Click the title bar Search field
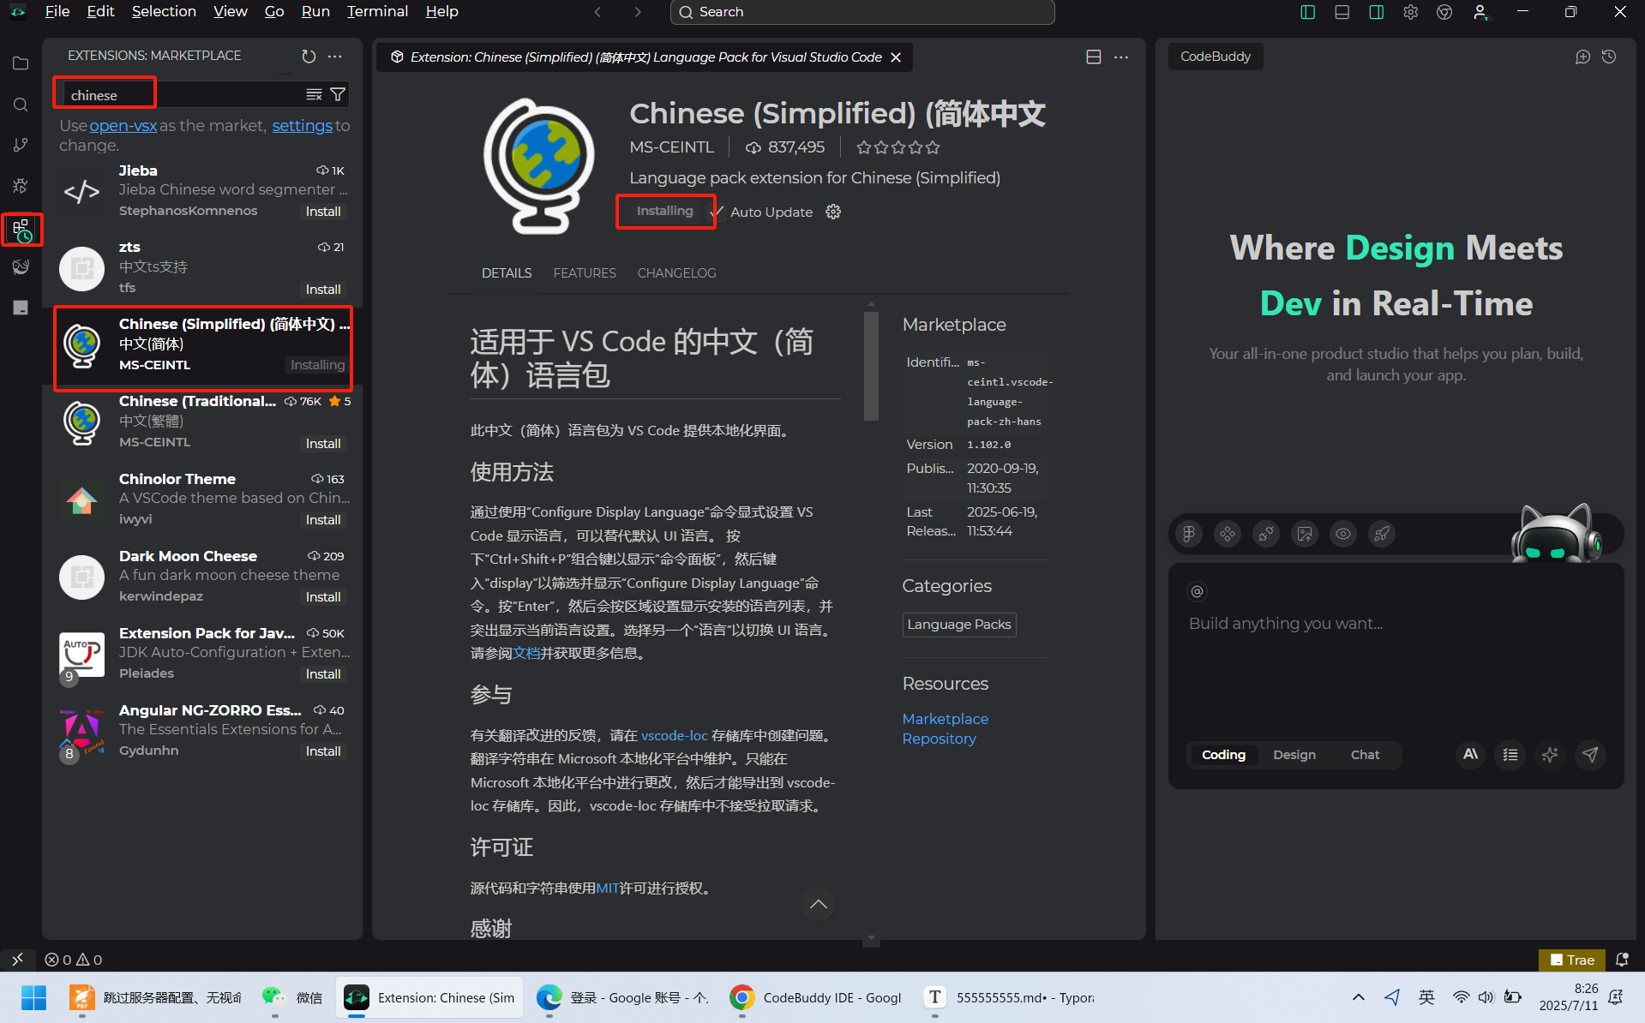This screenshot has width=1645, height=1023. [x=862, y=12]
